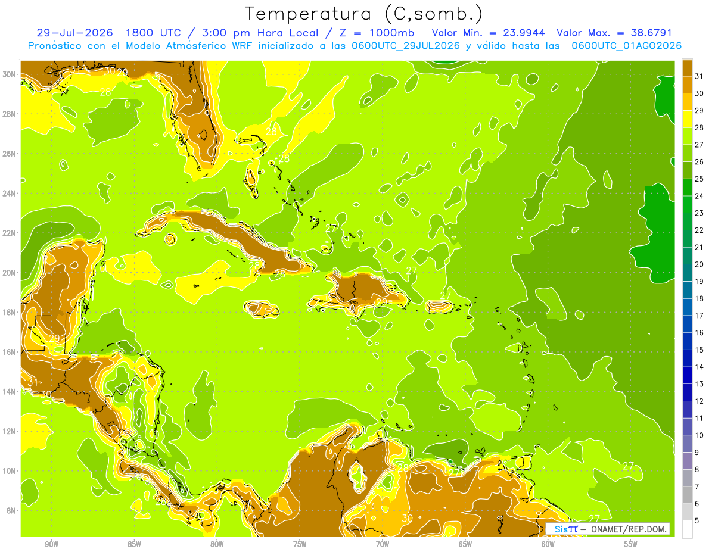This screenshot has width=715, height=552.
Task: Click the '16N' latitude axis label
Action: coord(9,352)
